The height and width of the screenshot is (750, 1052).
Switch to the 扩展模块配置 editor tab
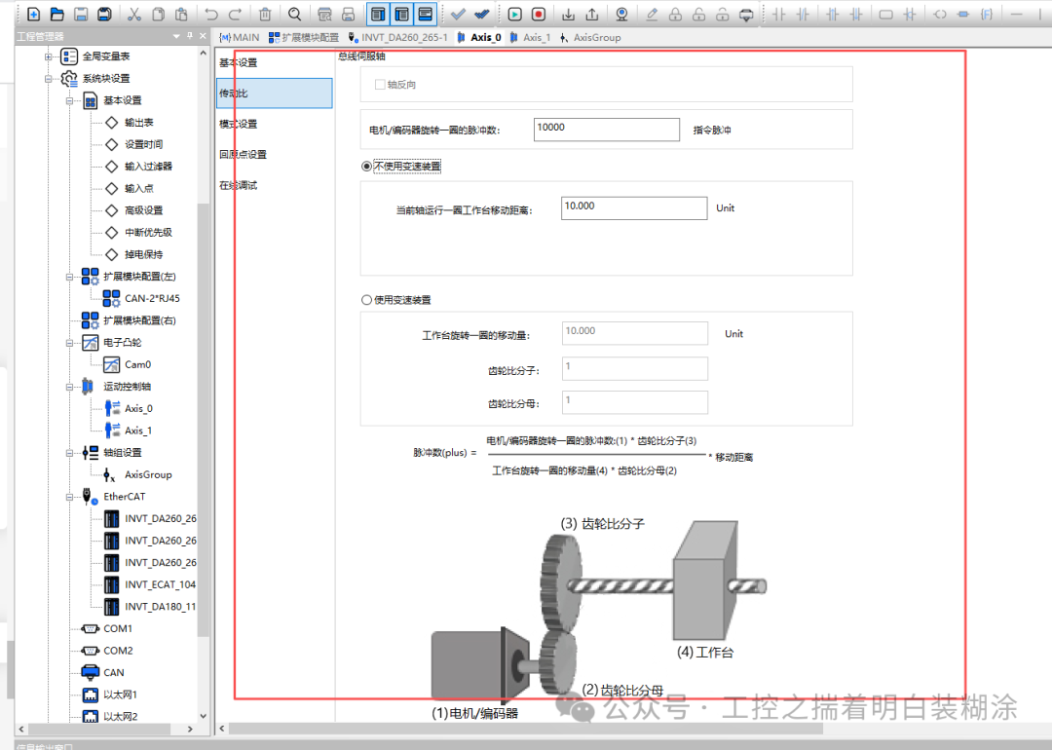pyautogui.click(x=304, y=38)
